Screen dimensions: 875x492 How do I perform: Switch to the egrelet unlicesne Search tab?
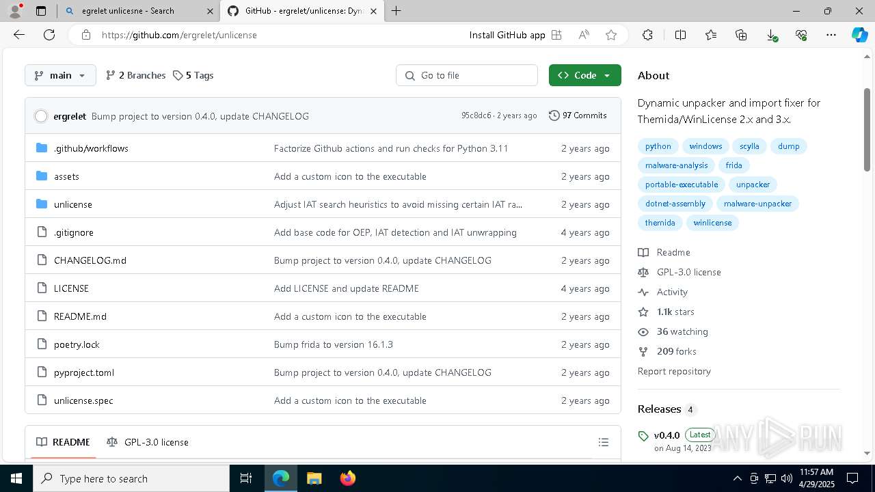[x=137, y=11]
